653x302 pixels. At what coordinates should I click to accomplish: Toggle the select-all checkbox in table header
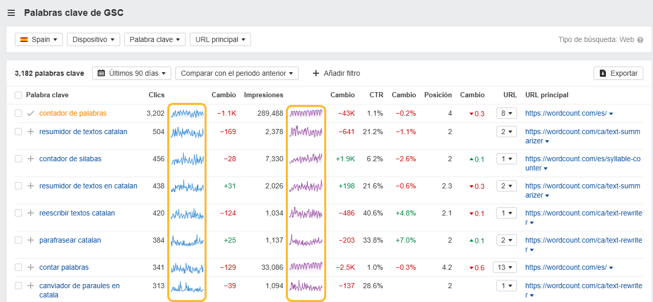pos(18,95)
